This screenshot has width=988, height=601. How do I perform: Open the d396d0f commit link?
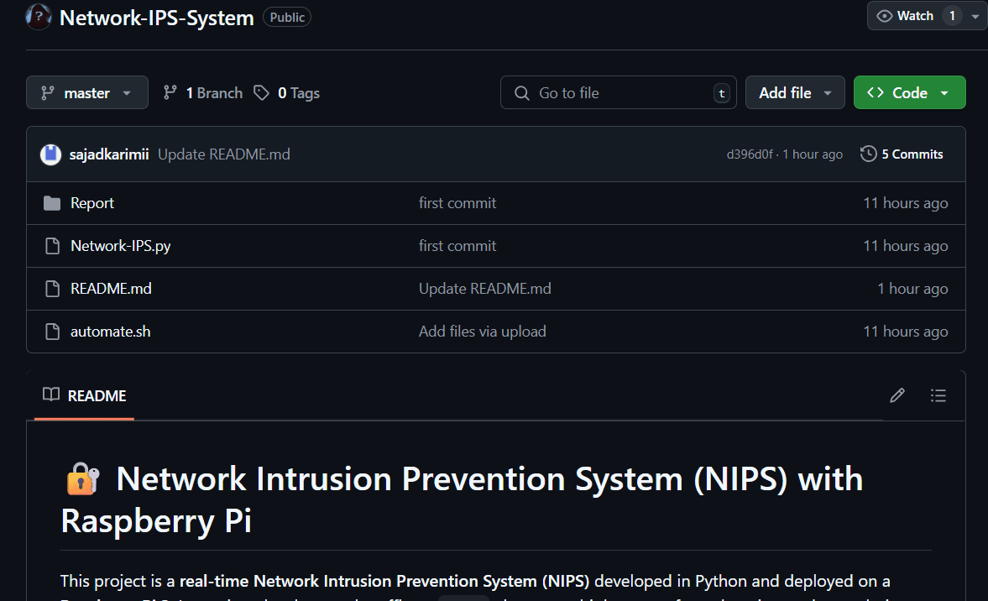coord(750,154)
